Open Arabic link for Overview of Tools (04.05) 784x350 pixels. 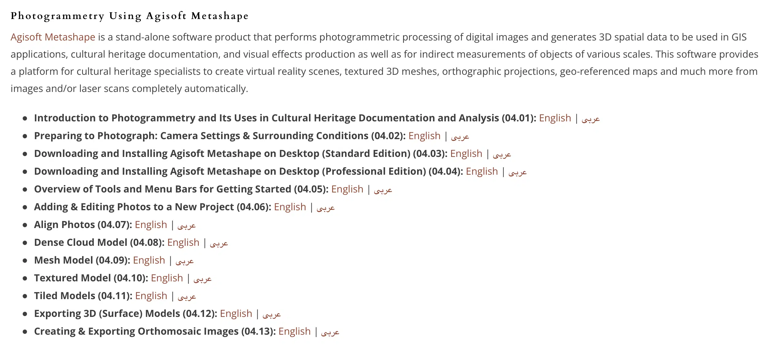tap(383, 190)
